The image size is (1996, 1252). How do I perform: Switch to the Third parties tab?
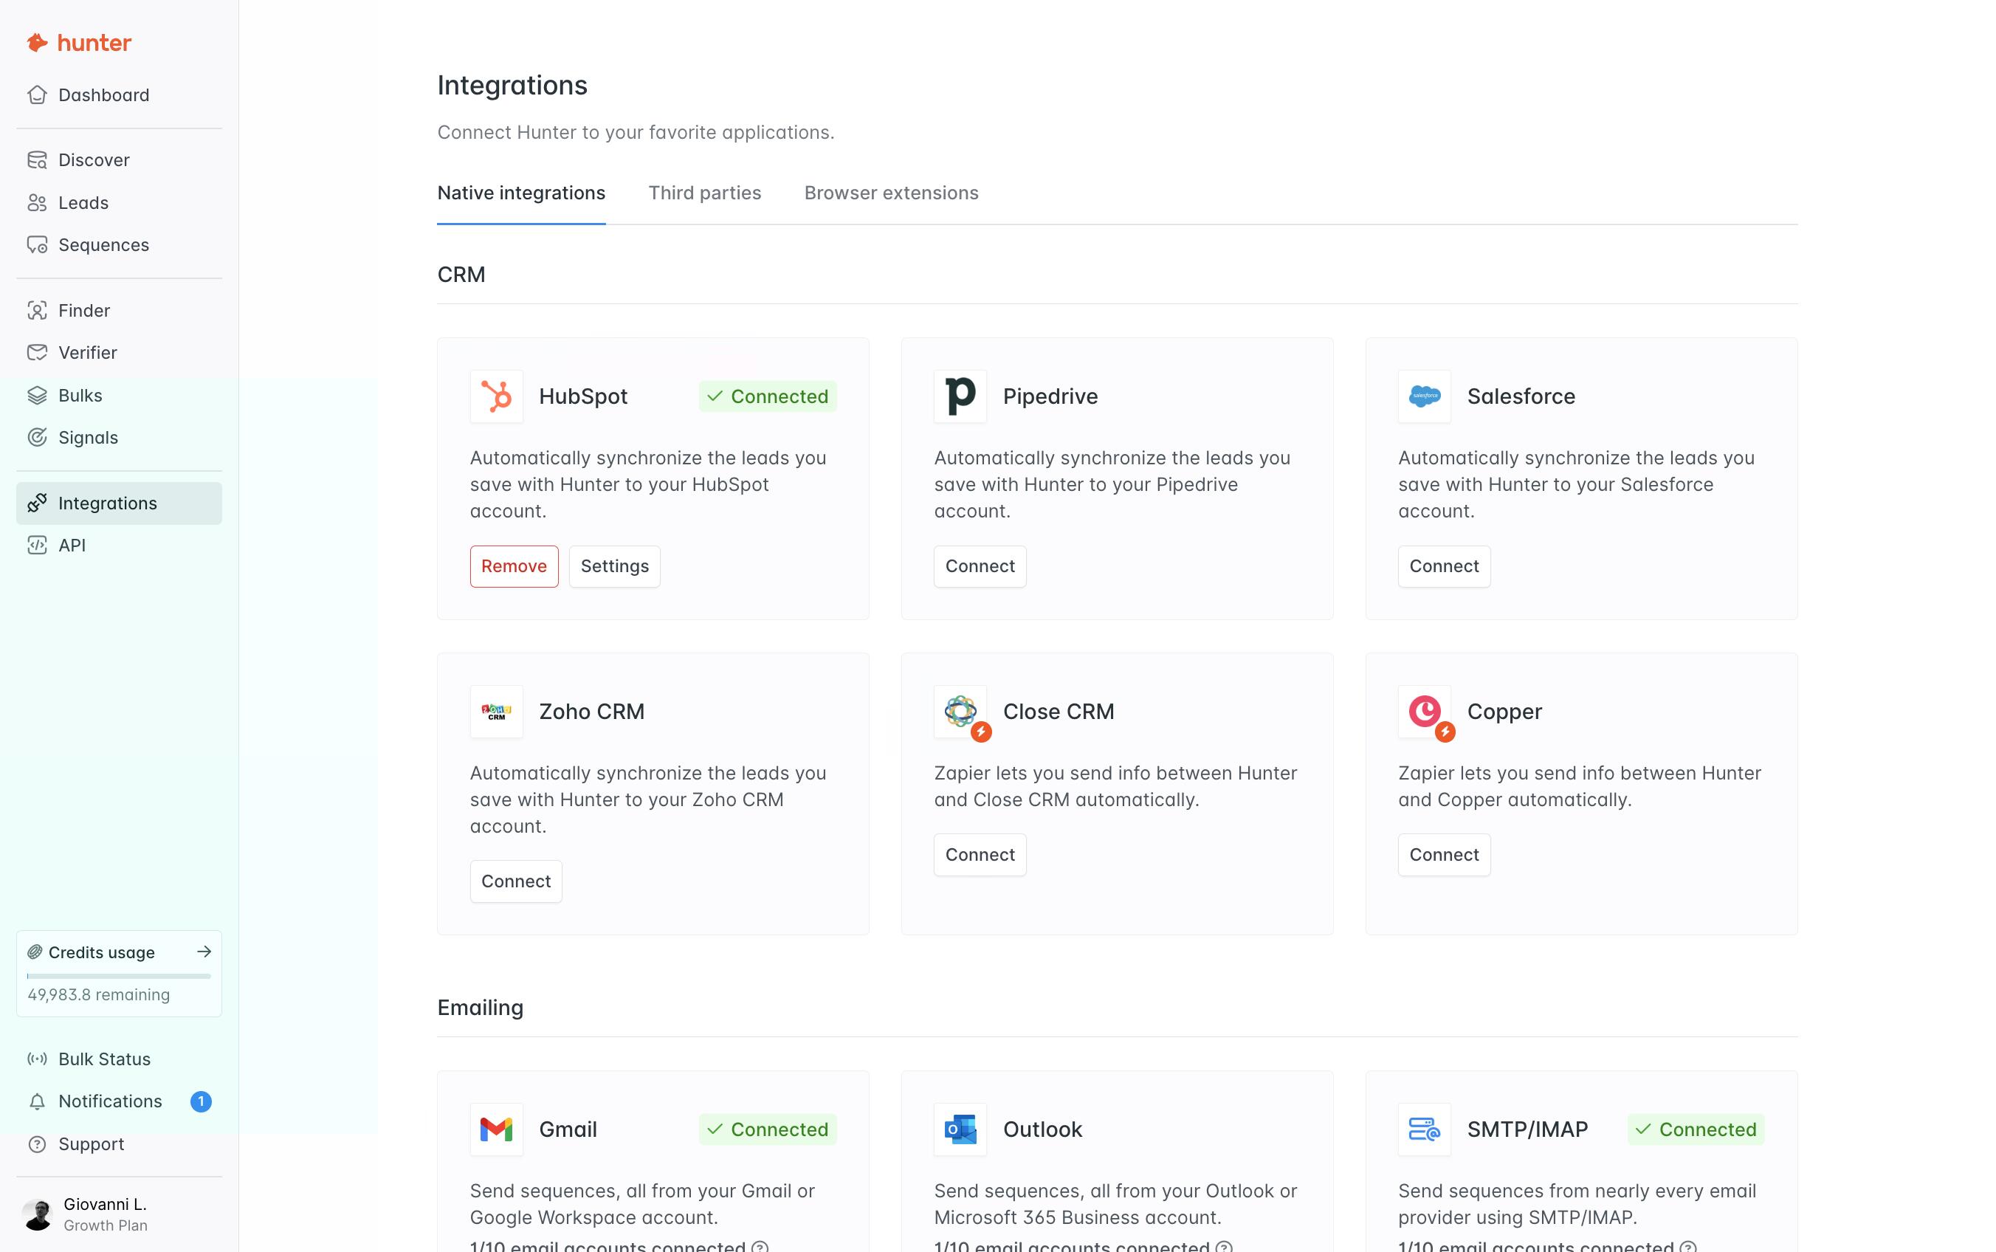tap(704, 192)
